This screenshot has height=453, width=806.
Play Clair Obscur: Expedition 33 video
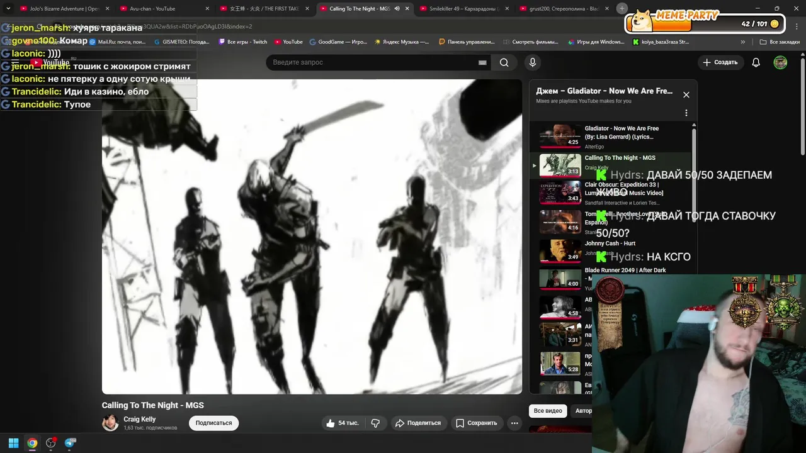611,193
